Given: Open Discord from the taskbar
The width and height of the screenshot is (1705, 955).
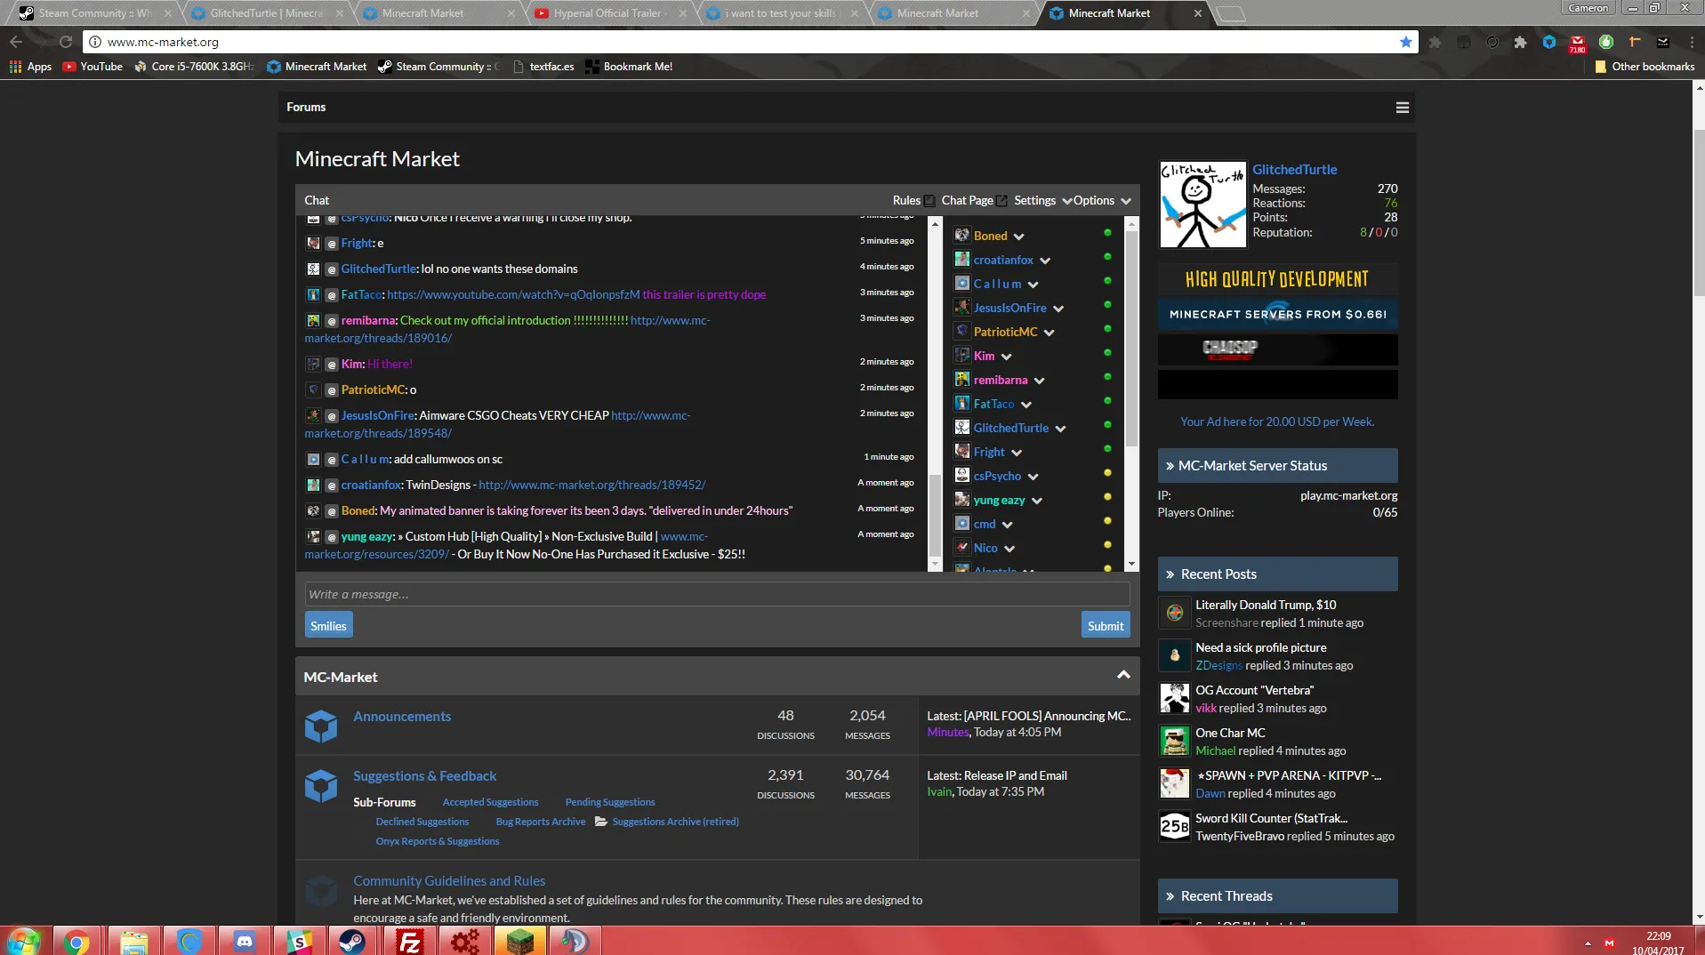Looking at the screenshot, I should [244, 941].
